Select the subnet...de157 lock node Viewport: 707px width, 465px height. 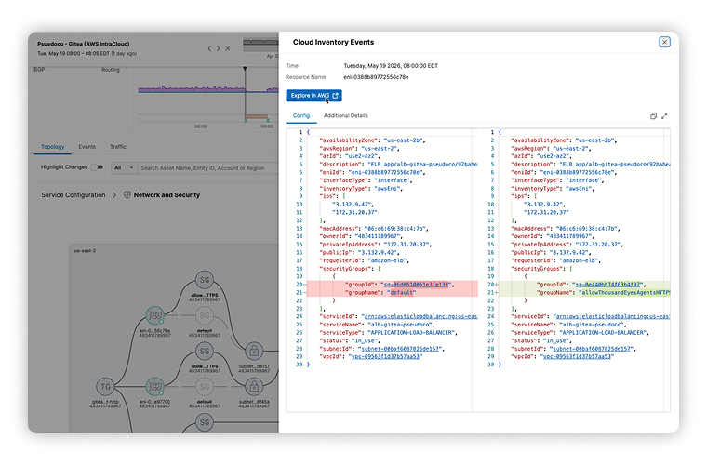click(x=254, y=351)
